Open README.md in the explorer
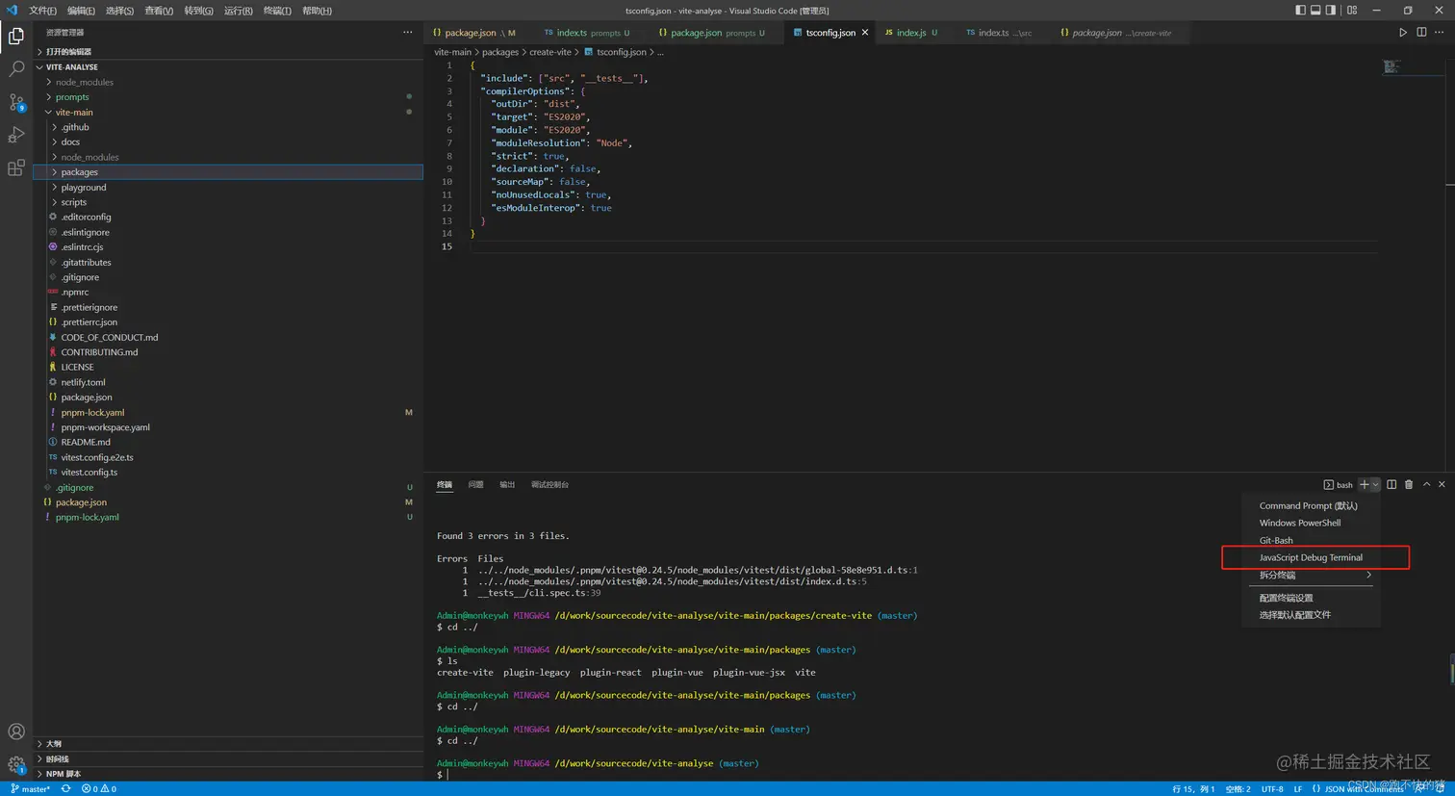 (86, 442)
